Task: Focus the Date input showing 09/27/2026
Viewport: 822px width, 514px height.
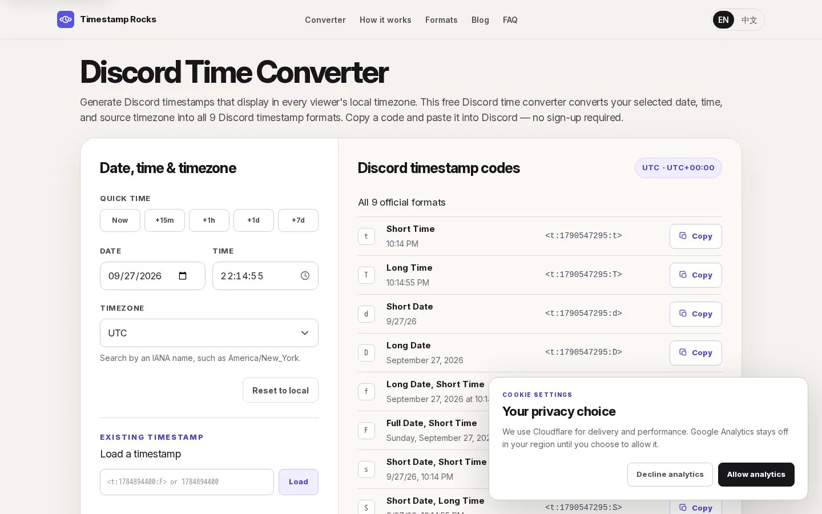Action: click(x=152, y=276)
